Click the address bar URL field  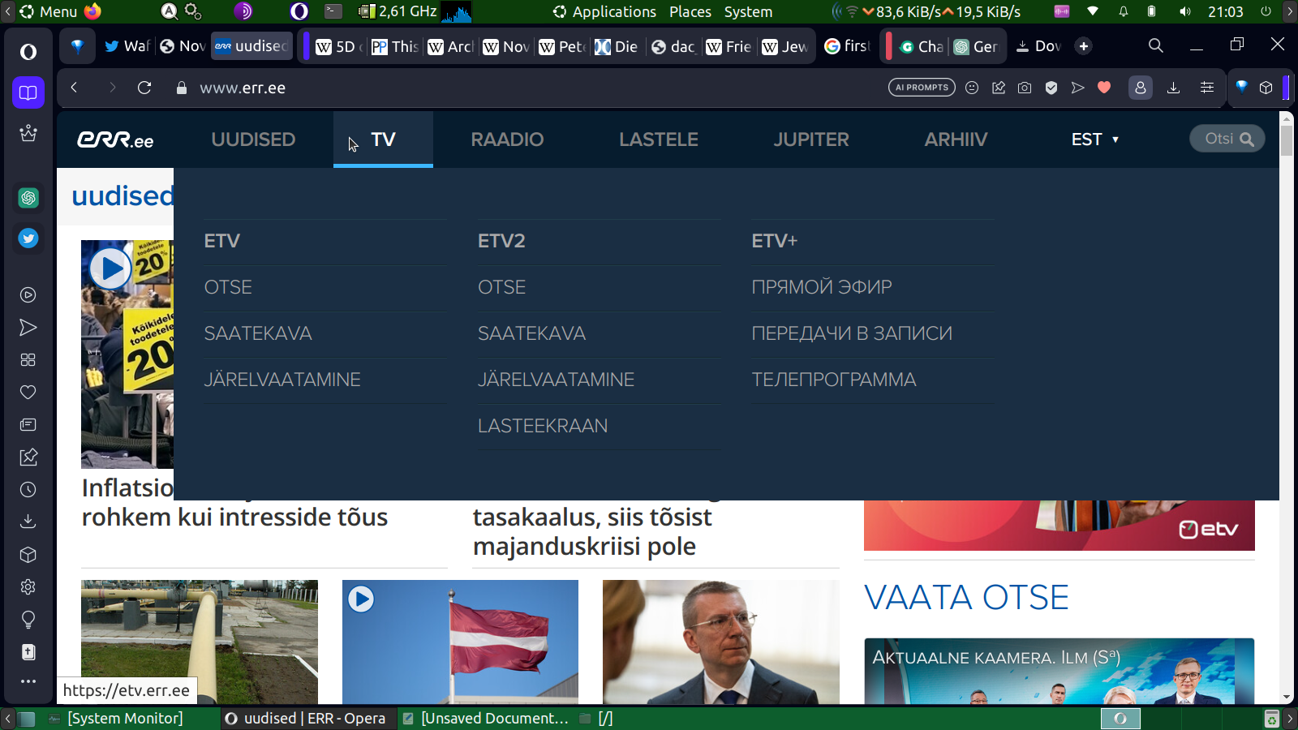click(535, 88)
